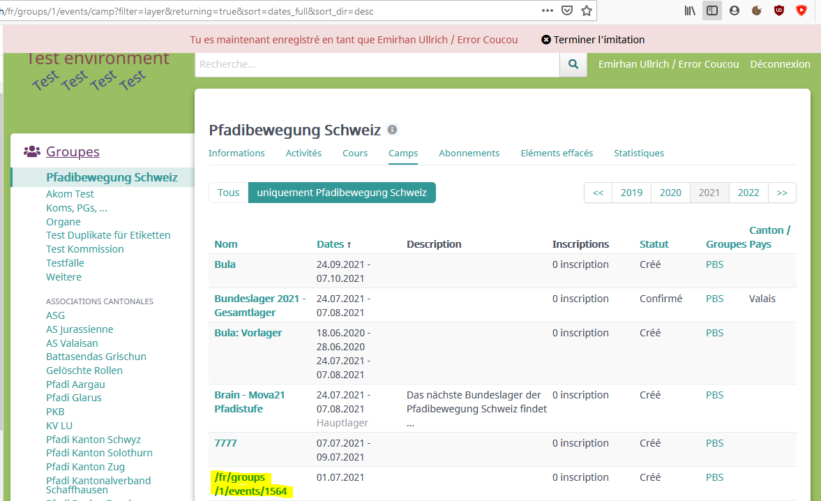Viewport: 821px width, 501px height.
Task: Click the X icon on Terminer l'imitation
Action: [x=546, y=40]
